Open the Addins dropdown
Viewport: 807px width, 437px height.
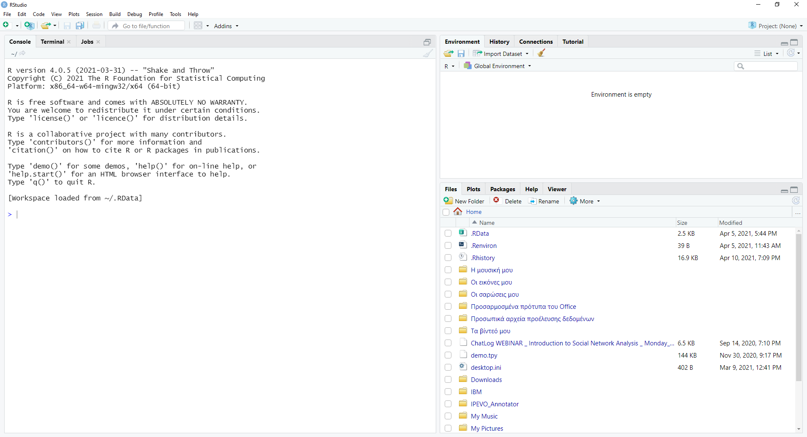226,26
